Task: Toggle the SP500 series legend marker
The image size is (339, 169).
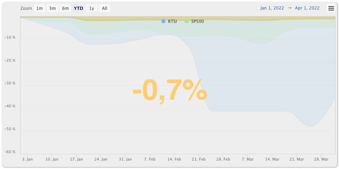Action: click(x=187, y=21)
